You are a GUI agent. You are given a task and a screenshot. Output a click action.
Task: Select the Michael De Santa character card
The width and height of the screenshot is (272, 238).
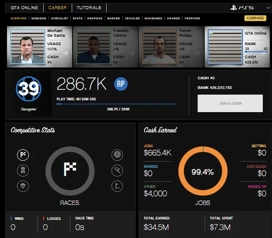coord(40,47)
